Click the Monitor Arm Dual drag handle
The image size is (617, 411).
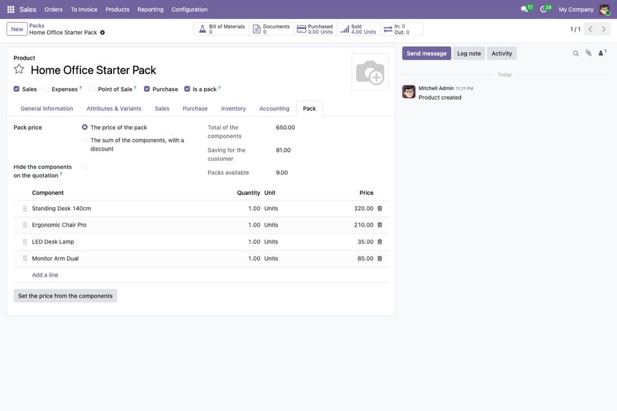pyautogui.click(x=25, y=259)
